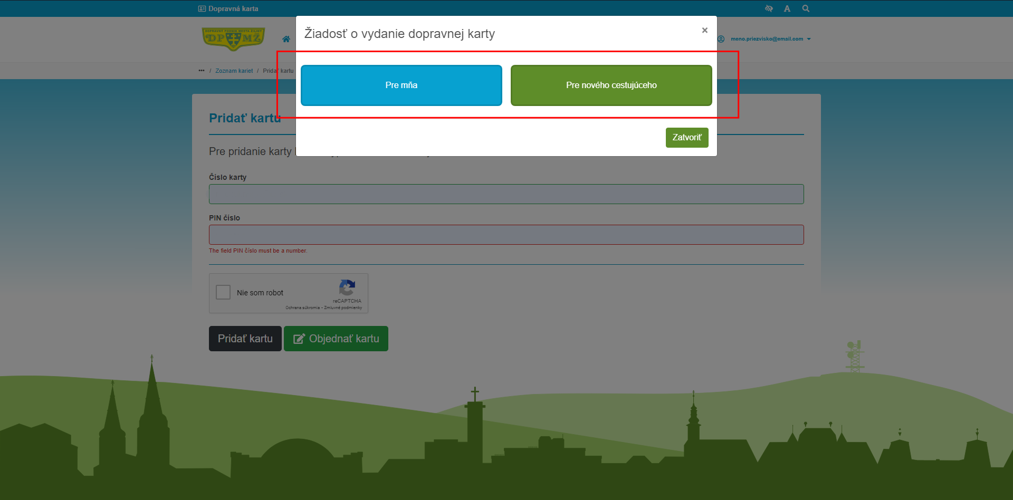Screen dimensions: 1013x500
Task: Focus the 'PIN číslo' input field
Action: [x=506, y=235]
